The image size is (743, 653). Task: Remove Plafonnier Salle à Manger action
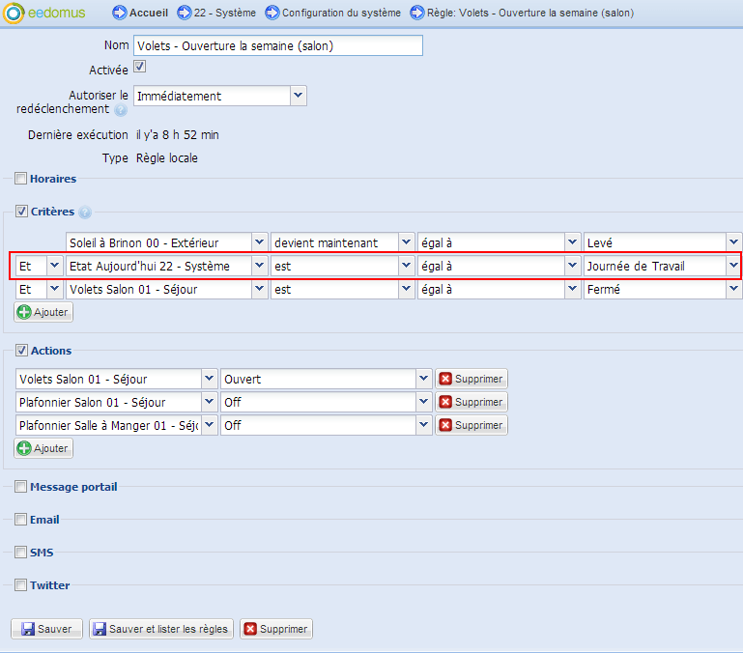pos(472,425)
